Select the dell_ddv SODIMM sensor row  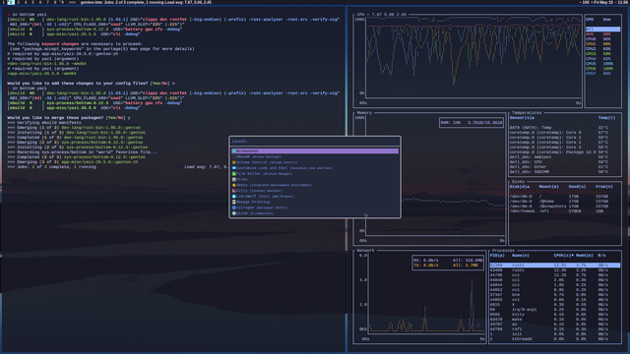tap(564, 172)
